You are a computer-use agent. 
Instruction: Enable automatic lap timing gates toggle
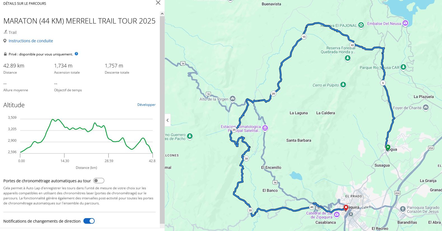click(99, 181)
